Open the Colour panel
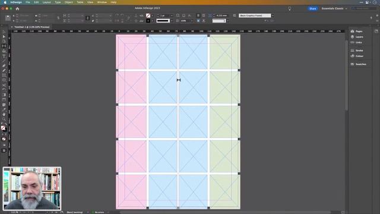 click(357, 56)
